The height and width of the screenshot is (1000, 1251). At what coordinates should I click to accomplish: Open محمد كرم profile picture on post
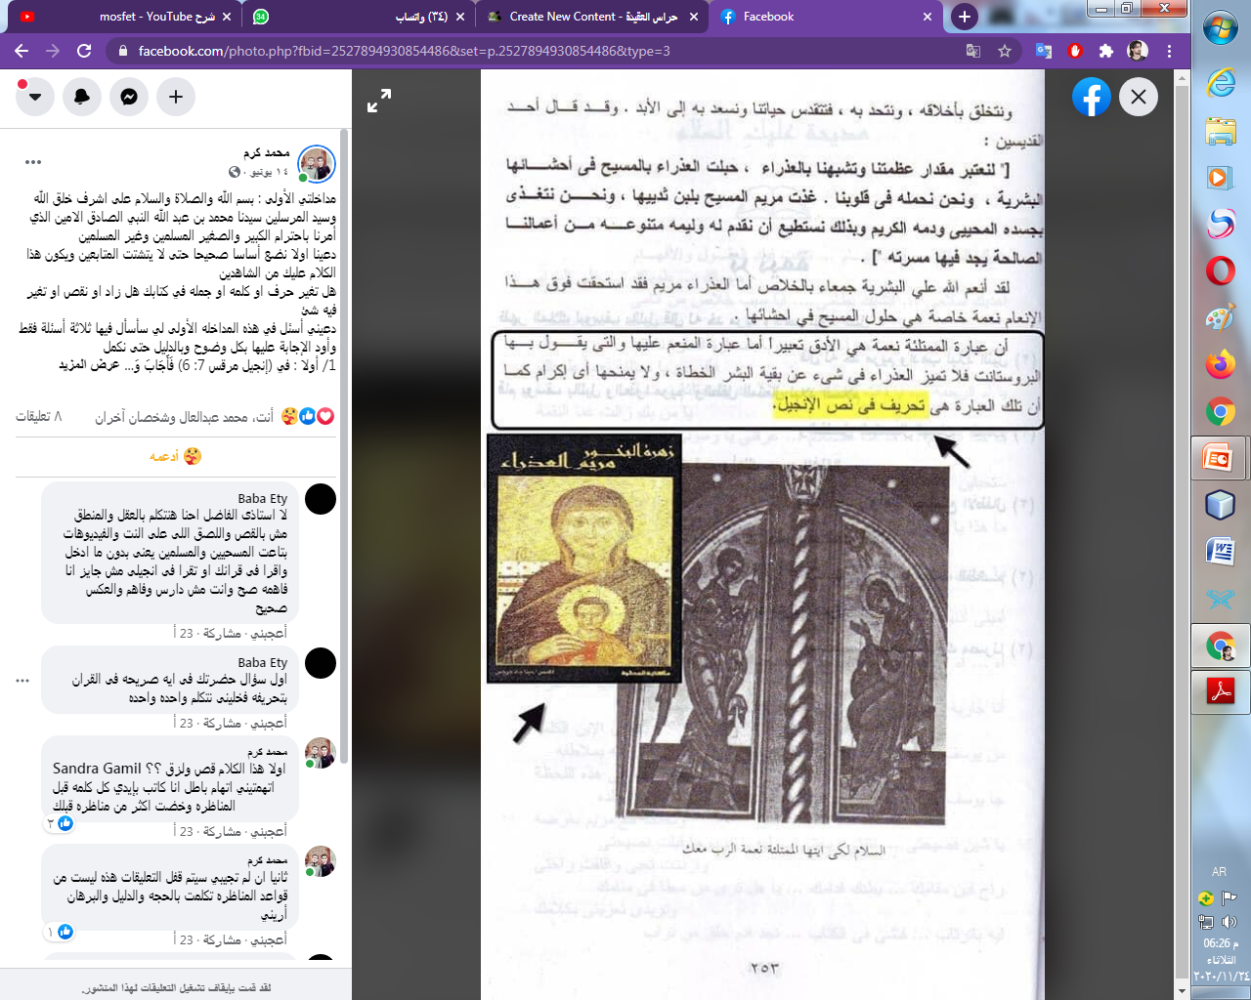[x=317, y=163]
